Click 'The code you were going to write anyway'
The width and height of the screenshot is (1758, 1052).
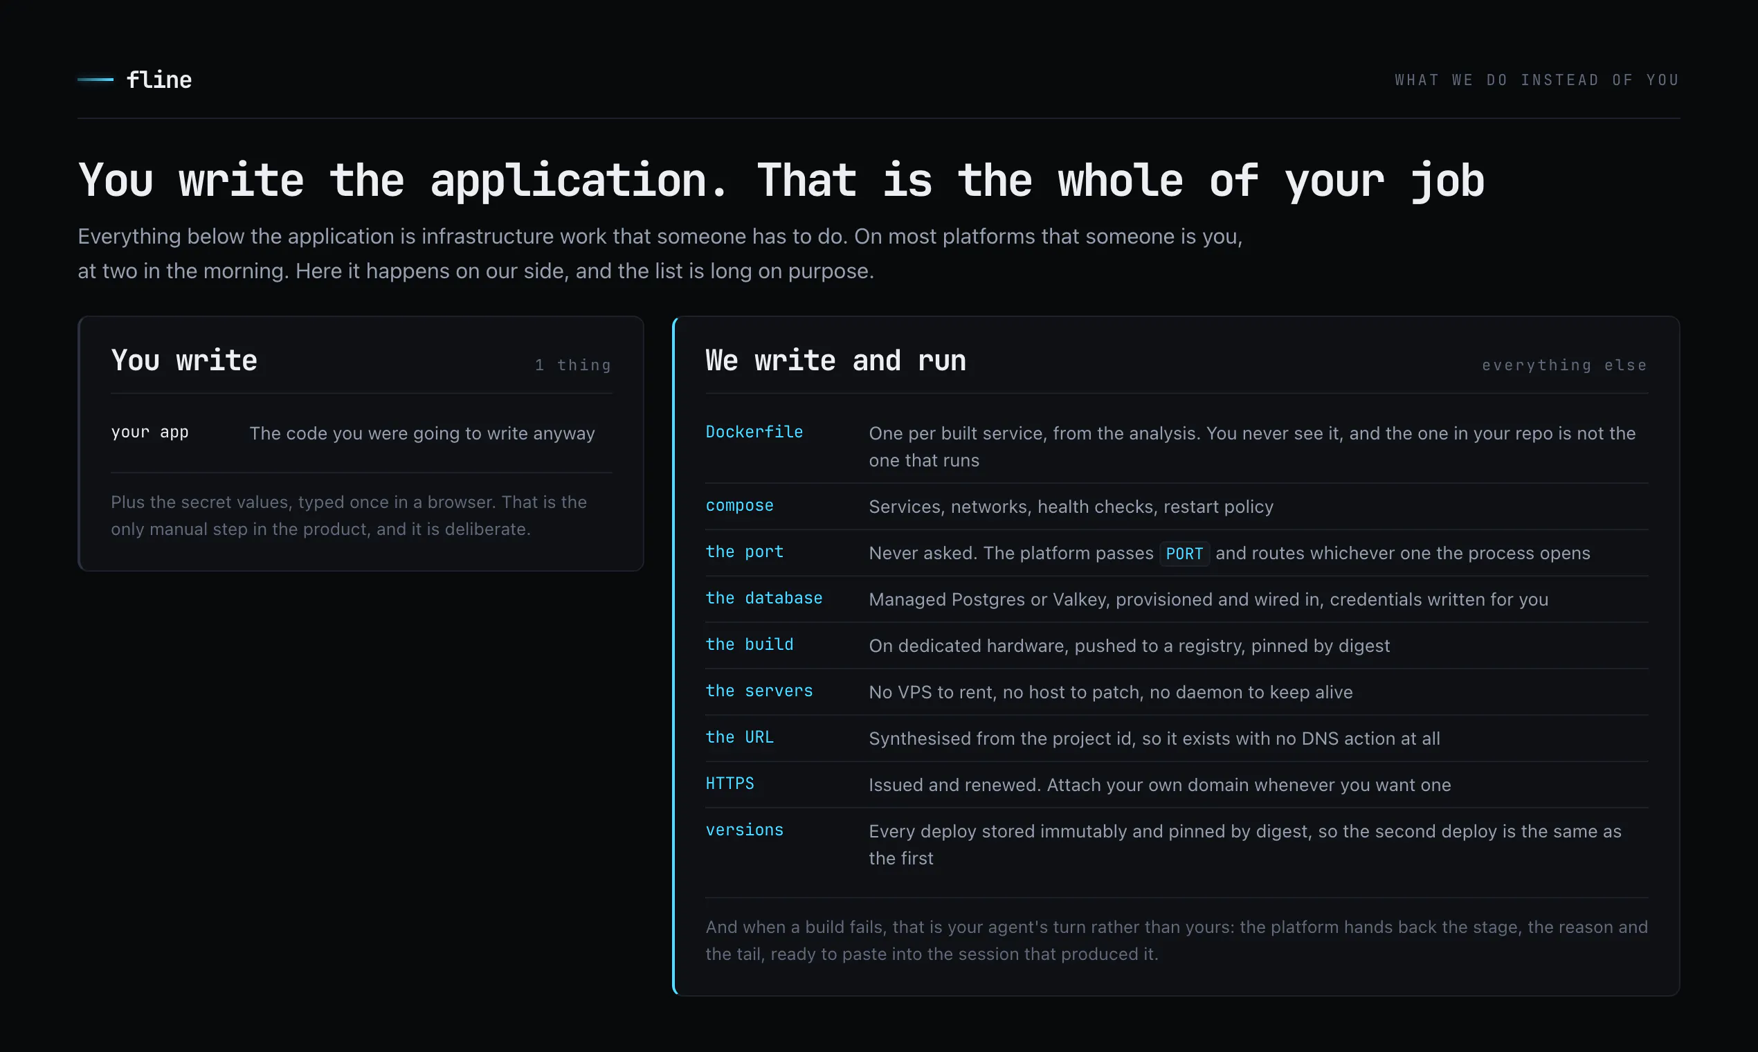(422, 433)
